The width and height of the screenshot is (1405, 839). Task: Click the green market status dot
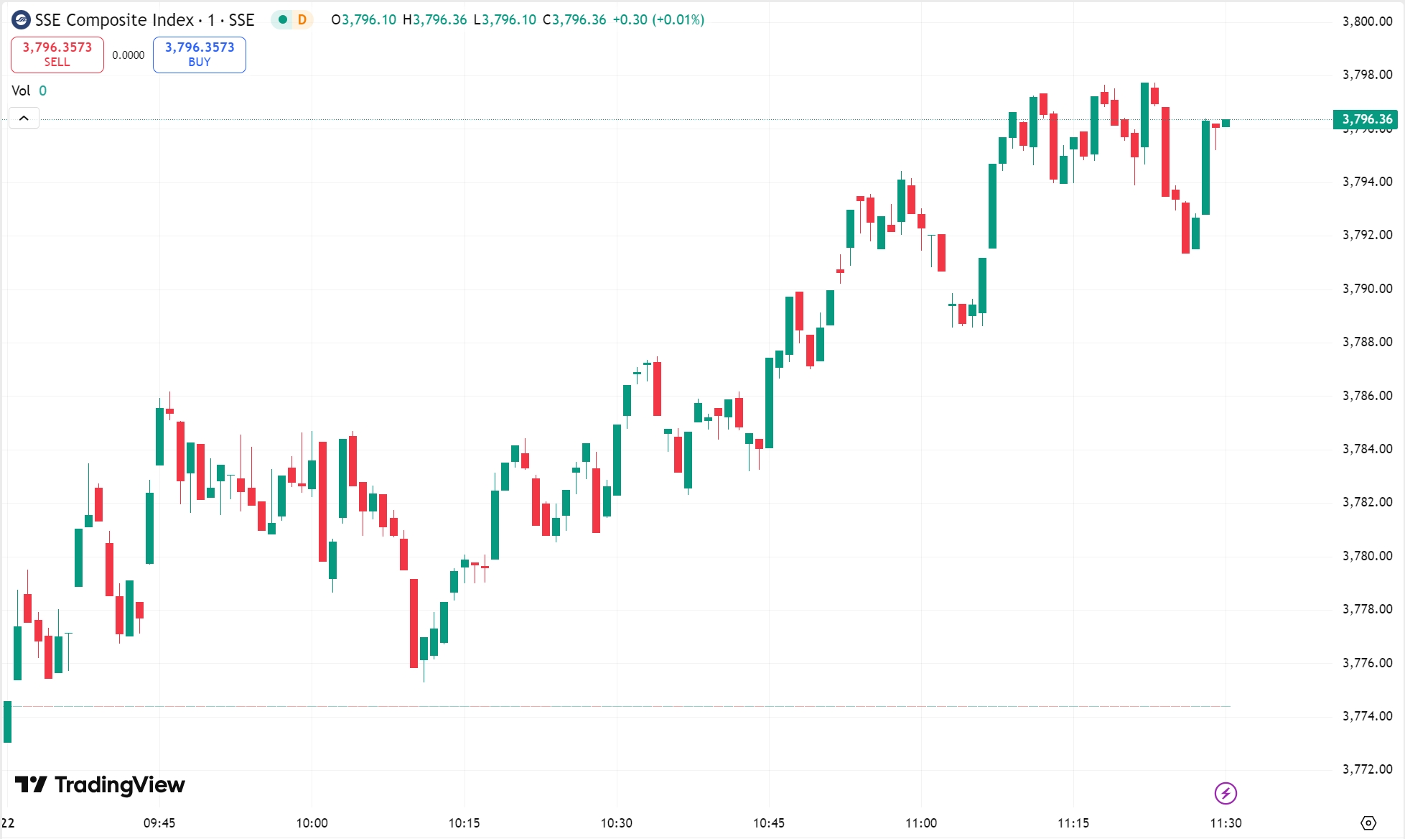click(x=283, y=20)
